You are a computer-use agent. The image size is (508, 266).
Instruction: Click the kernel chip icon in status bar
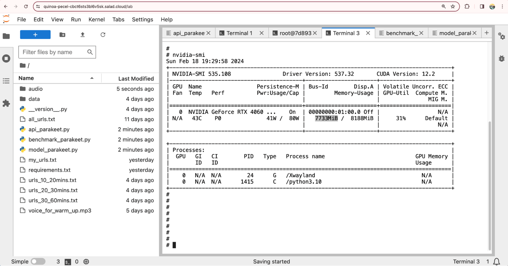(86, 262)
